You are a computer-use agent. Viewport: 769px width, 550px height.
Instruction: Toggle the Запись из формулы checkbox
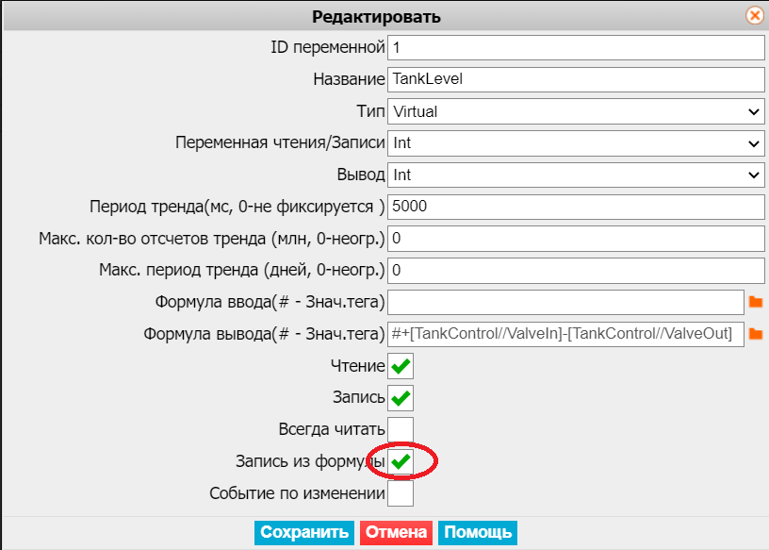pos(401,461)
